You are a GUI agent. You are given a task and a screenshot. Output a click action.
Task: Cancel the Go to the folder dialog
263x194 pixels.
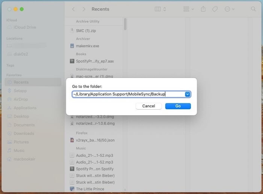(x=149, y=106)
